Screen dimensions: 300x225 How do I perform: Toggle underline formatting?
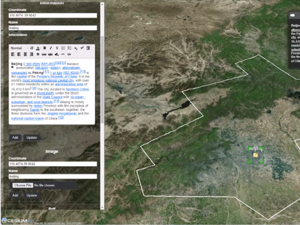(x=57, y=48)
